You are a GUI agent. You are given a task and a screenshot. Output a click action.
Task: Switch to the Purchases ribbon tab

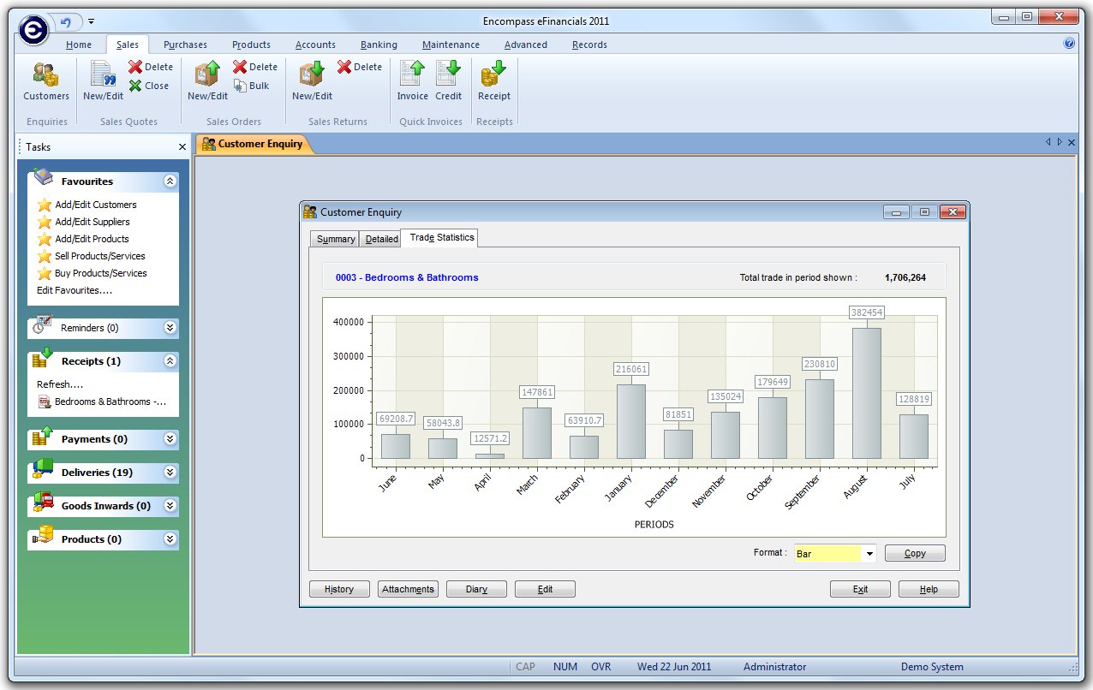185,45
